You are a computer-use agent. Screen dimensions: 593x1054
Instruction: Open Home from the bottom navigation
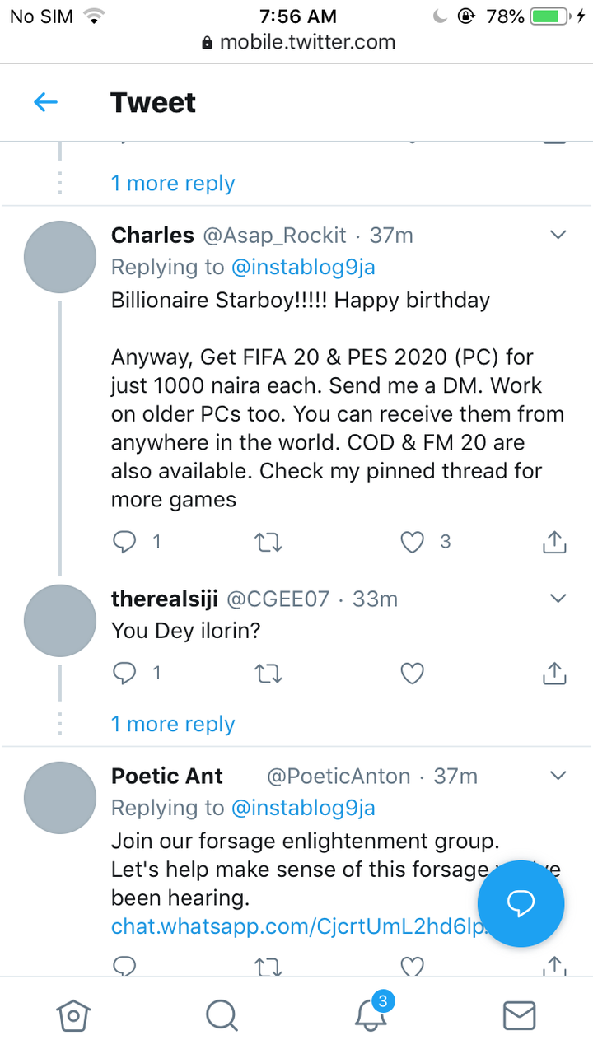(x=72, y=1015)
